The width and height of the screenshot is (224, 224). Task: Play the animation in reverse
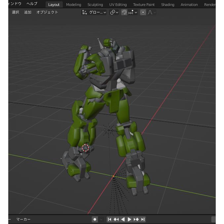point(123,219)
